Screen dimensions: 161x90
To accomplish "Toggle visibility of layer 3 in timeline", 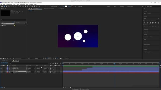I will point(1,70).
